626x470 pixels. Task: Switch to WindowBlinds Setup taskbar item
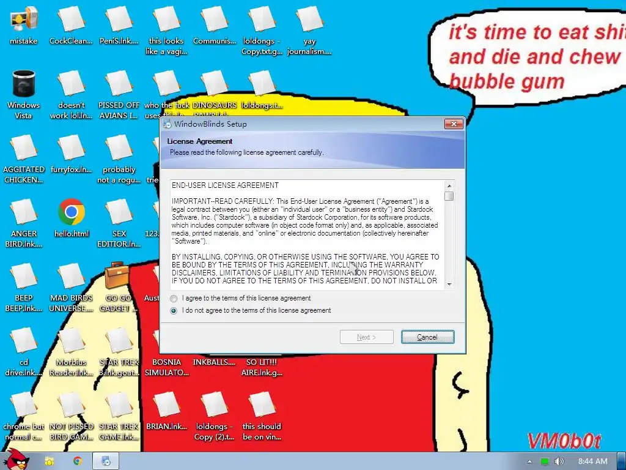tap(106, 461)
